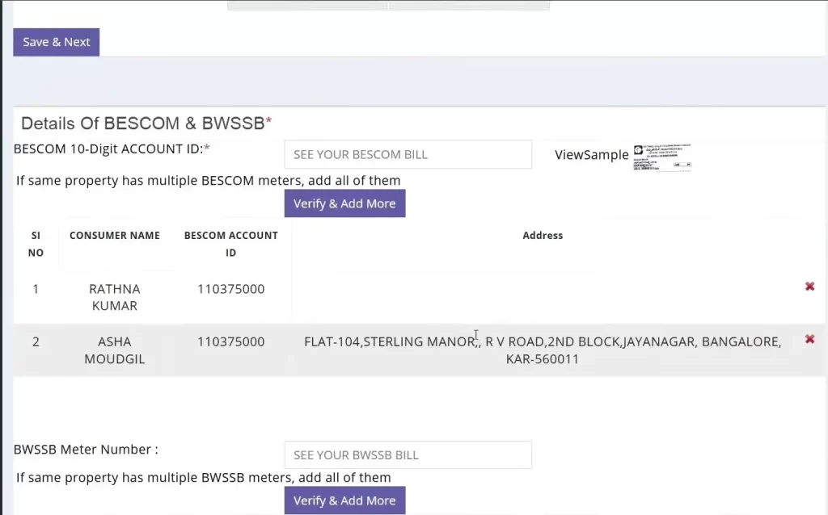This screenshot has height=515, width=828.
Task: Select the ASHA MOUDGIL consumer name cell
Action: [x=115, y=350]
